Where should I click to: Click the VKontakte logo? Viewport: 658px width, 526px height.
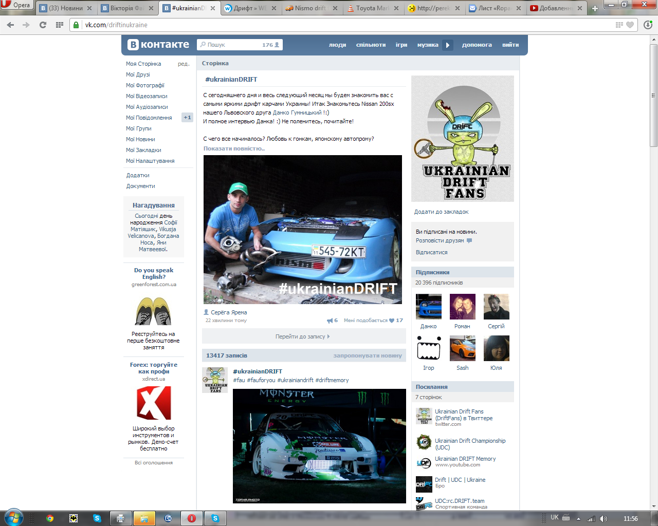coord(159,45)
